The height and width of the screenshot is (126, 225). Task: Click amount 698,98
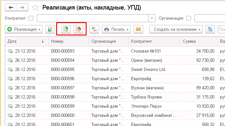click(208, 69)
